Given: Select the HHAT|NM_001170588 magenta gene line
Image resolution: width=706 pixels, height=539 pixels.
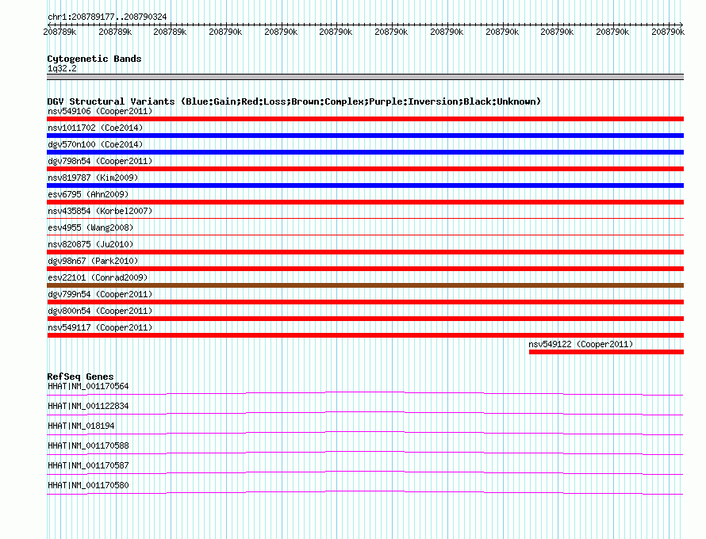Looking at the screenshot, I should (x=365, y=453).
